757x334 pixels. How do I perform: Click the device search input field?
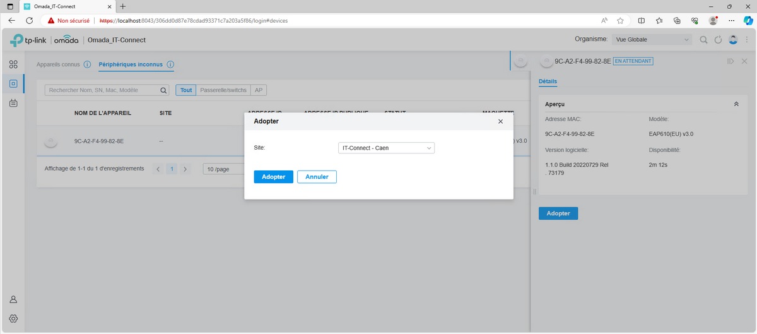[103, 90]
